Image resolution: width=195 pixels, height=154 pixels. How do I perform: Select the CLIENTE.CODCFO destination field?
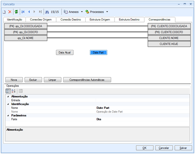(x=169, y=32)
